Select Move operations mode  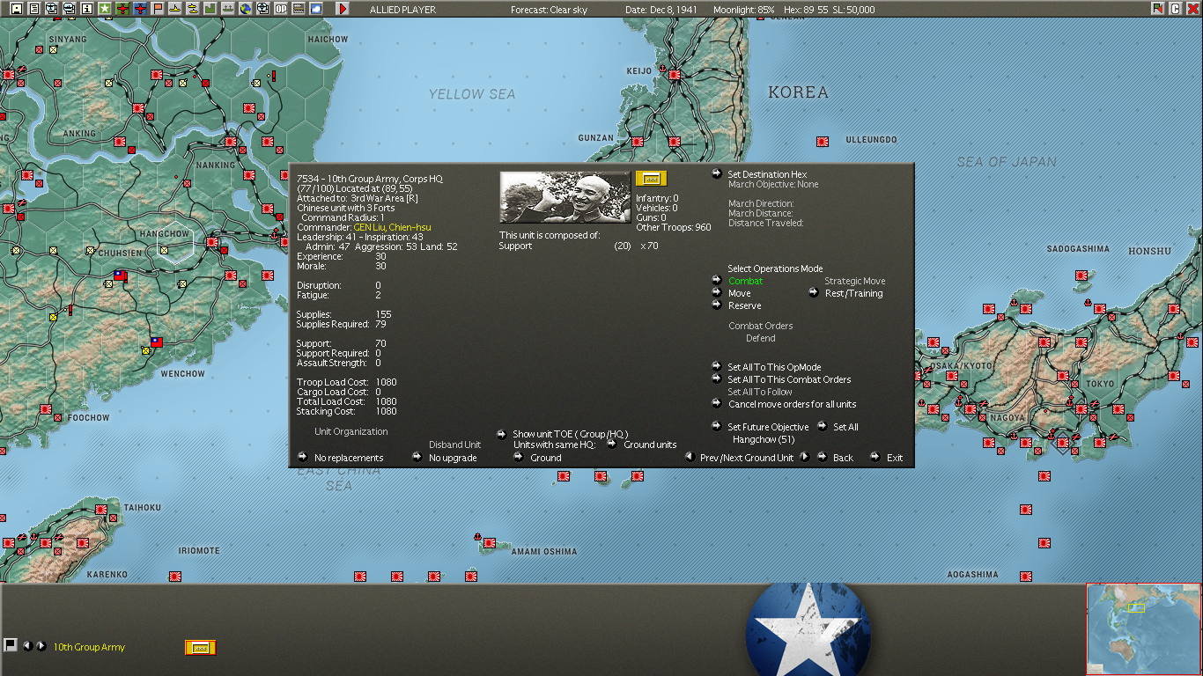point(740,293)
